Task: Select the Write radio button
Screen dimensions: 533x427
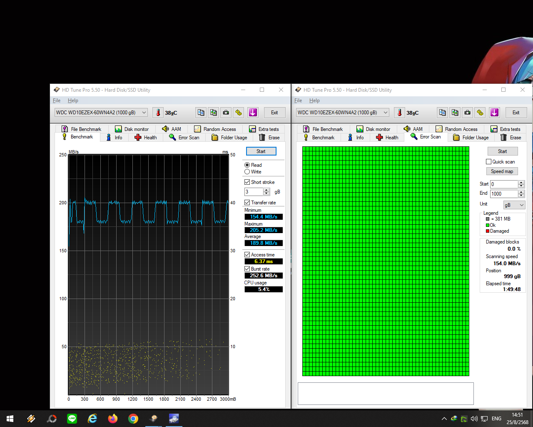Action: [x=247, y=172]
